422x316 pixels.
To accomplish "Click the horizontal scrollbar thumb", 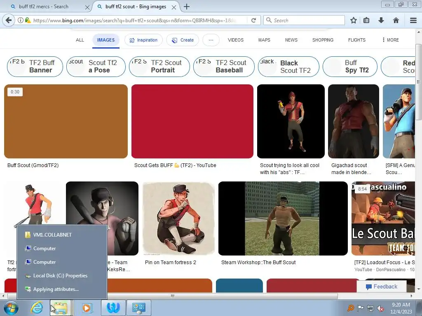I will coord(172,296).
